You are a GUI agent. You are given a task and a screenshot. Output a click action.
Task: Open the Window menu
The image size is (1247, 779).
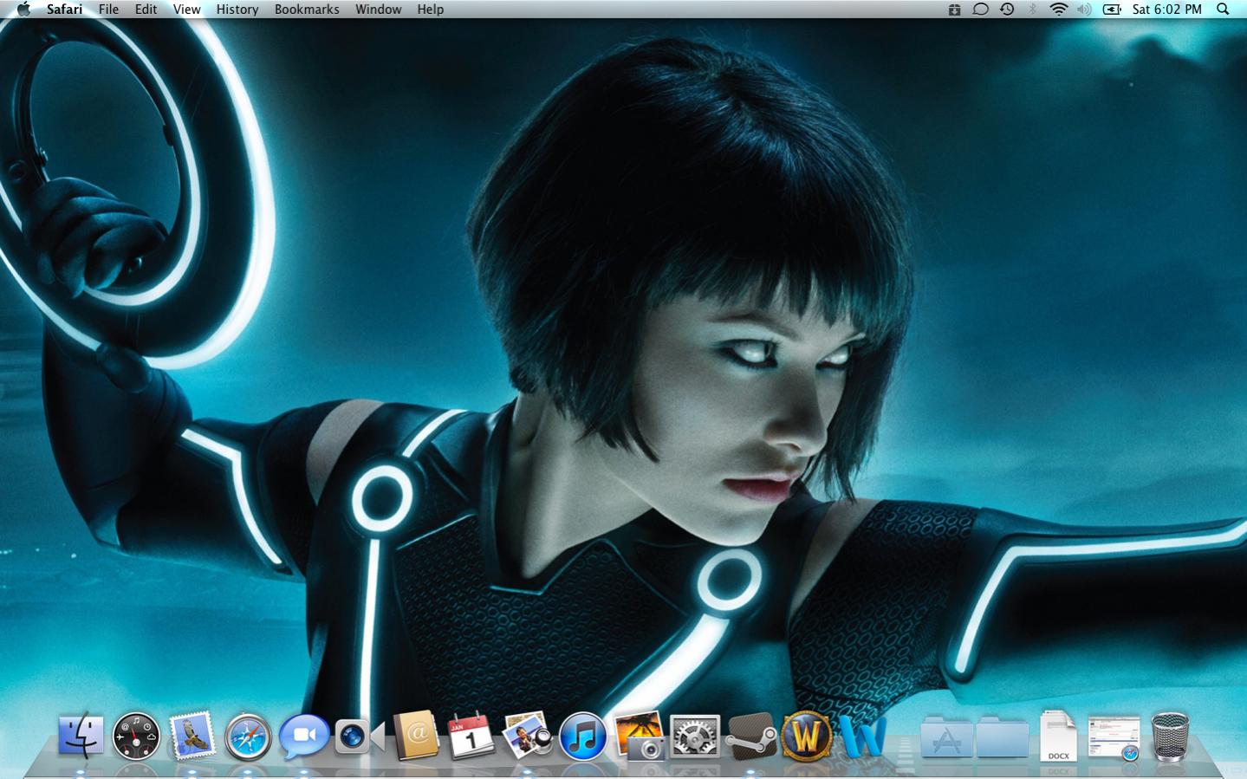378,9
